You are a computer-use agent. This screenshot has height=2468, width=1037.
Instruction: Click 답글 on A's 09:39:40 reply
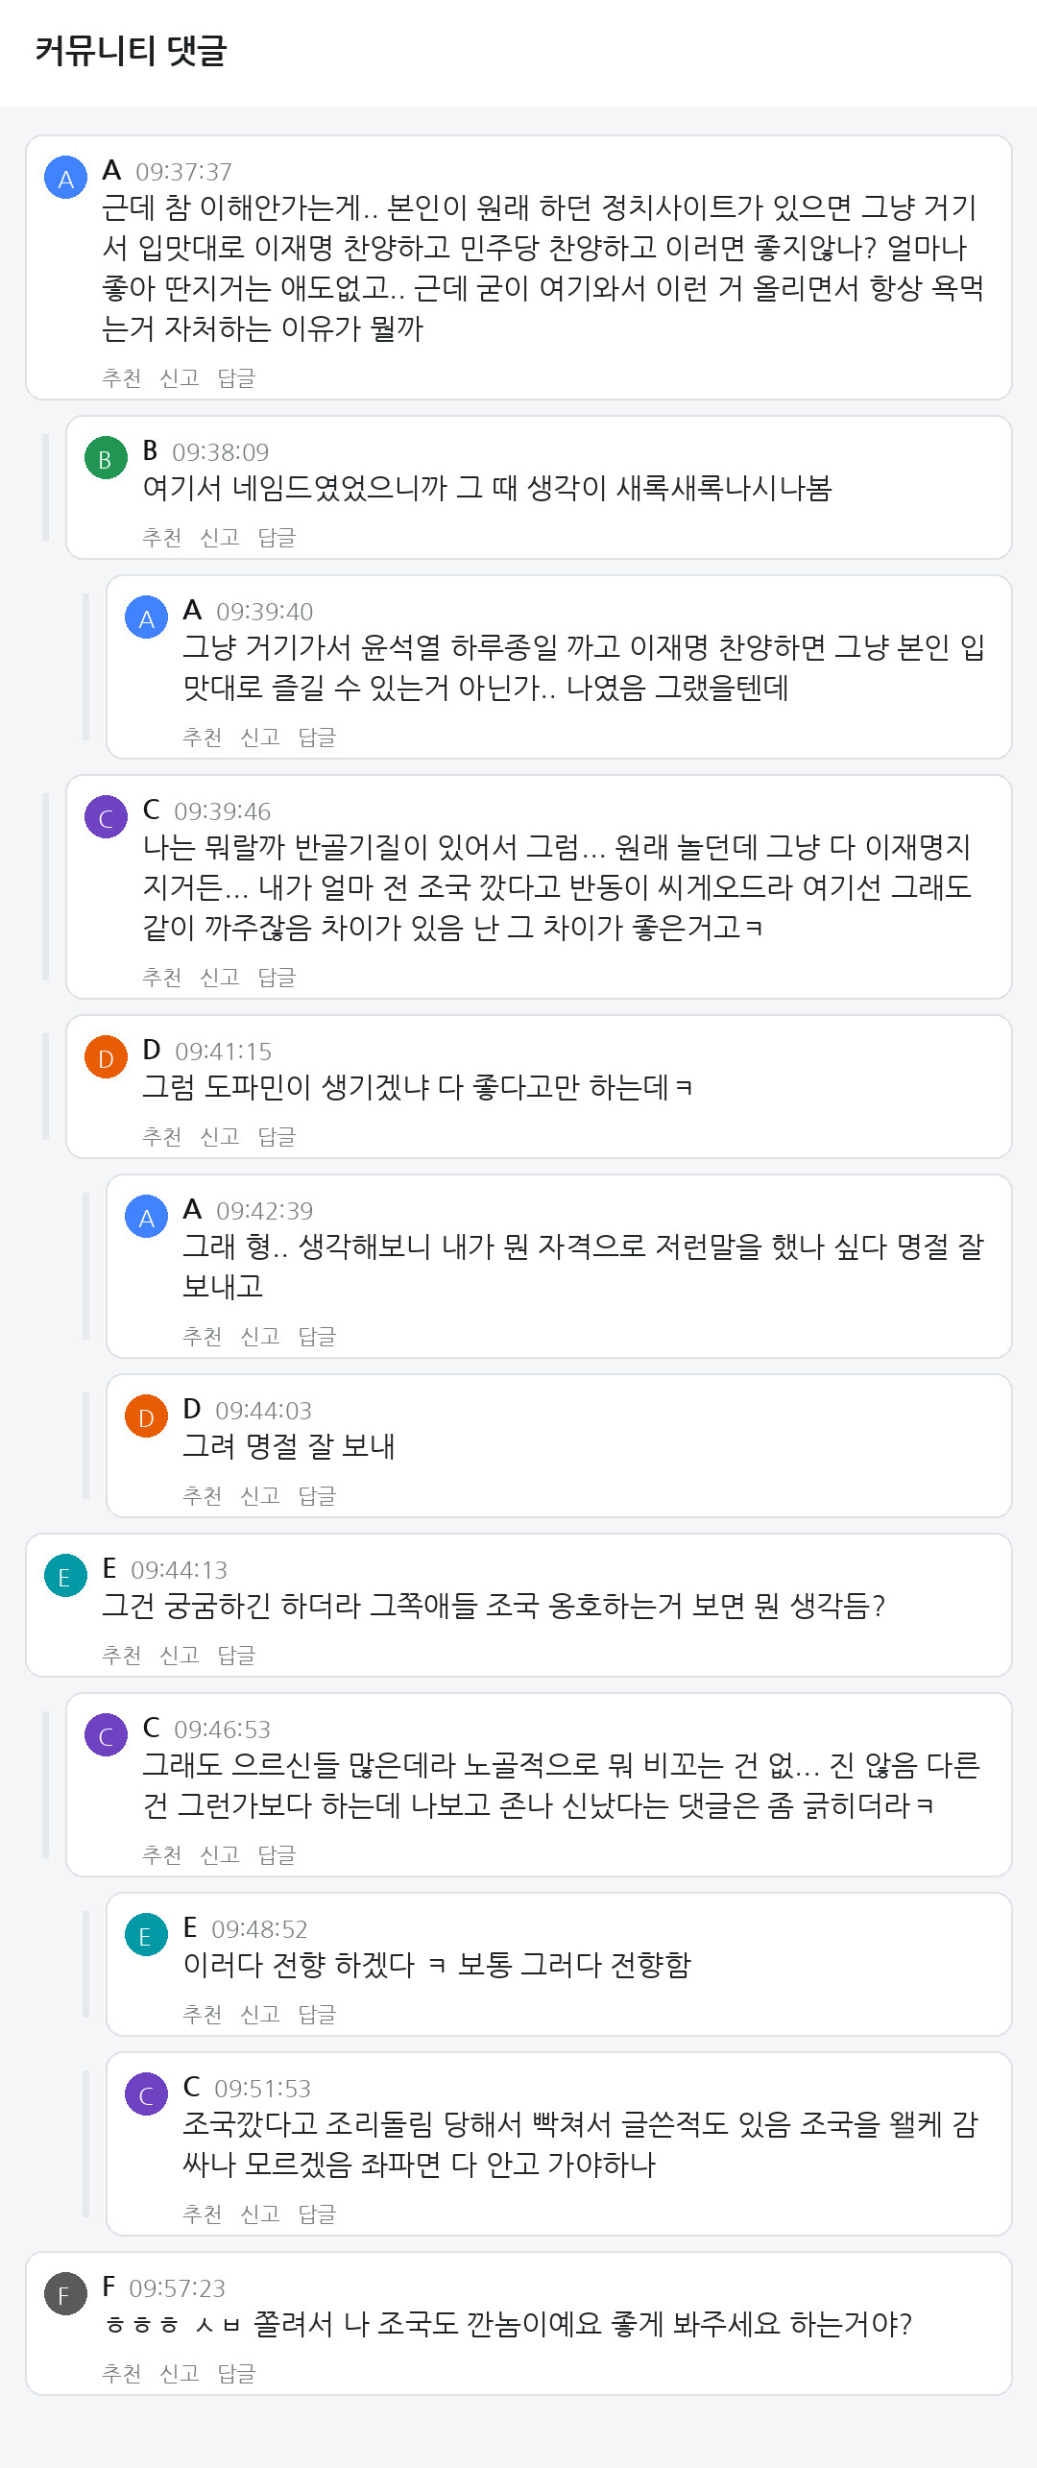coord(318,737)
